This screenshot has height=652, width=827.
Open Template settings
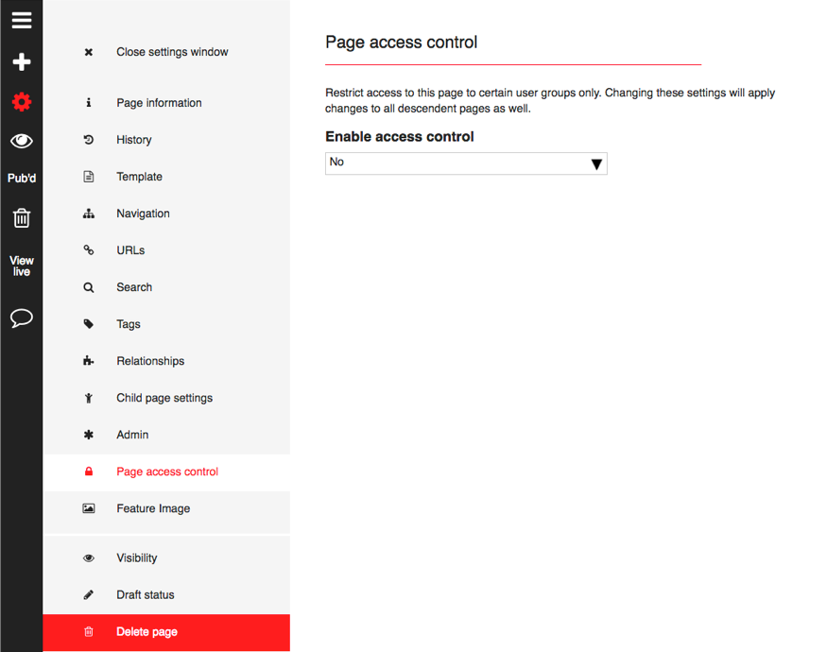(x=139, y=177)
